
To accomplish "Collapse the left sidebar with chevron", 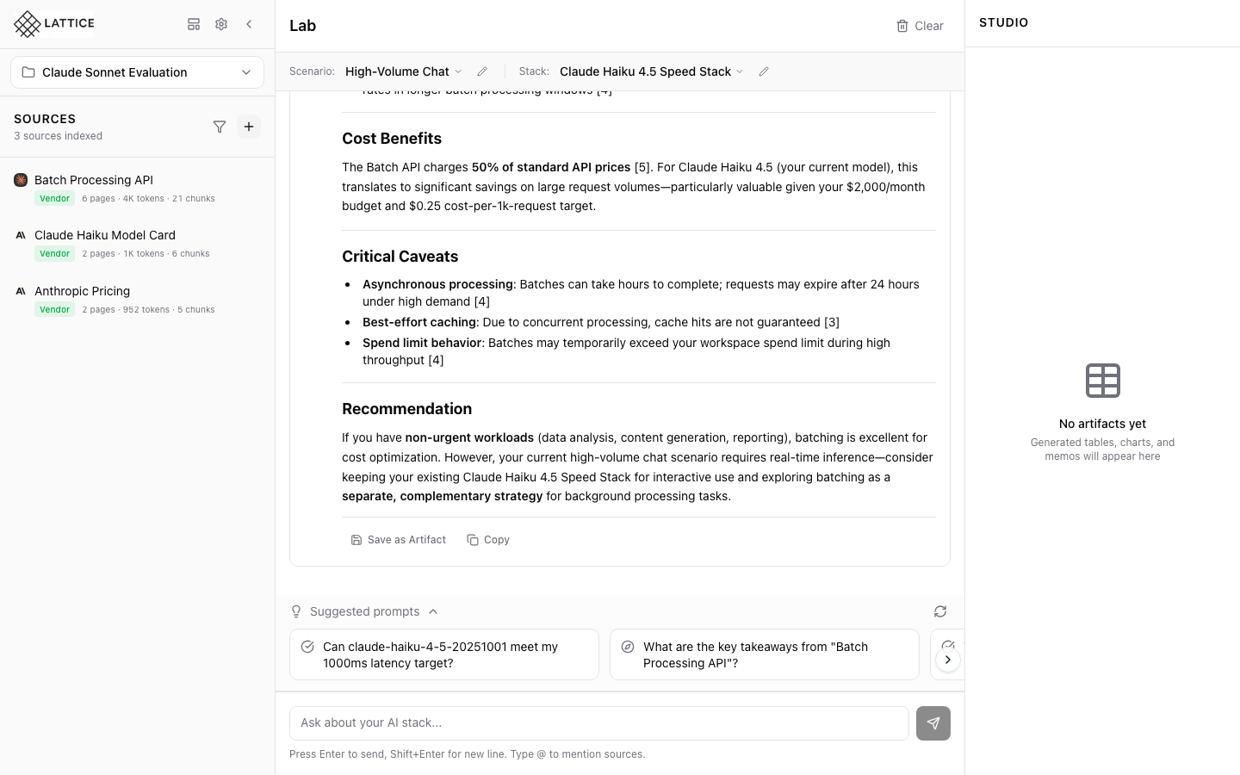I will (249, 24).
